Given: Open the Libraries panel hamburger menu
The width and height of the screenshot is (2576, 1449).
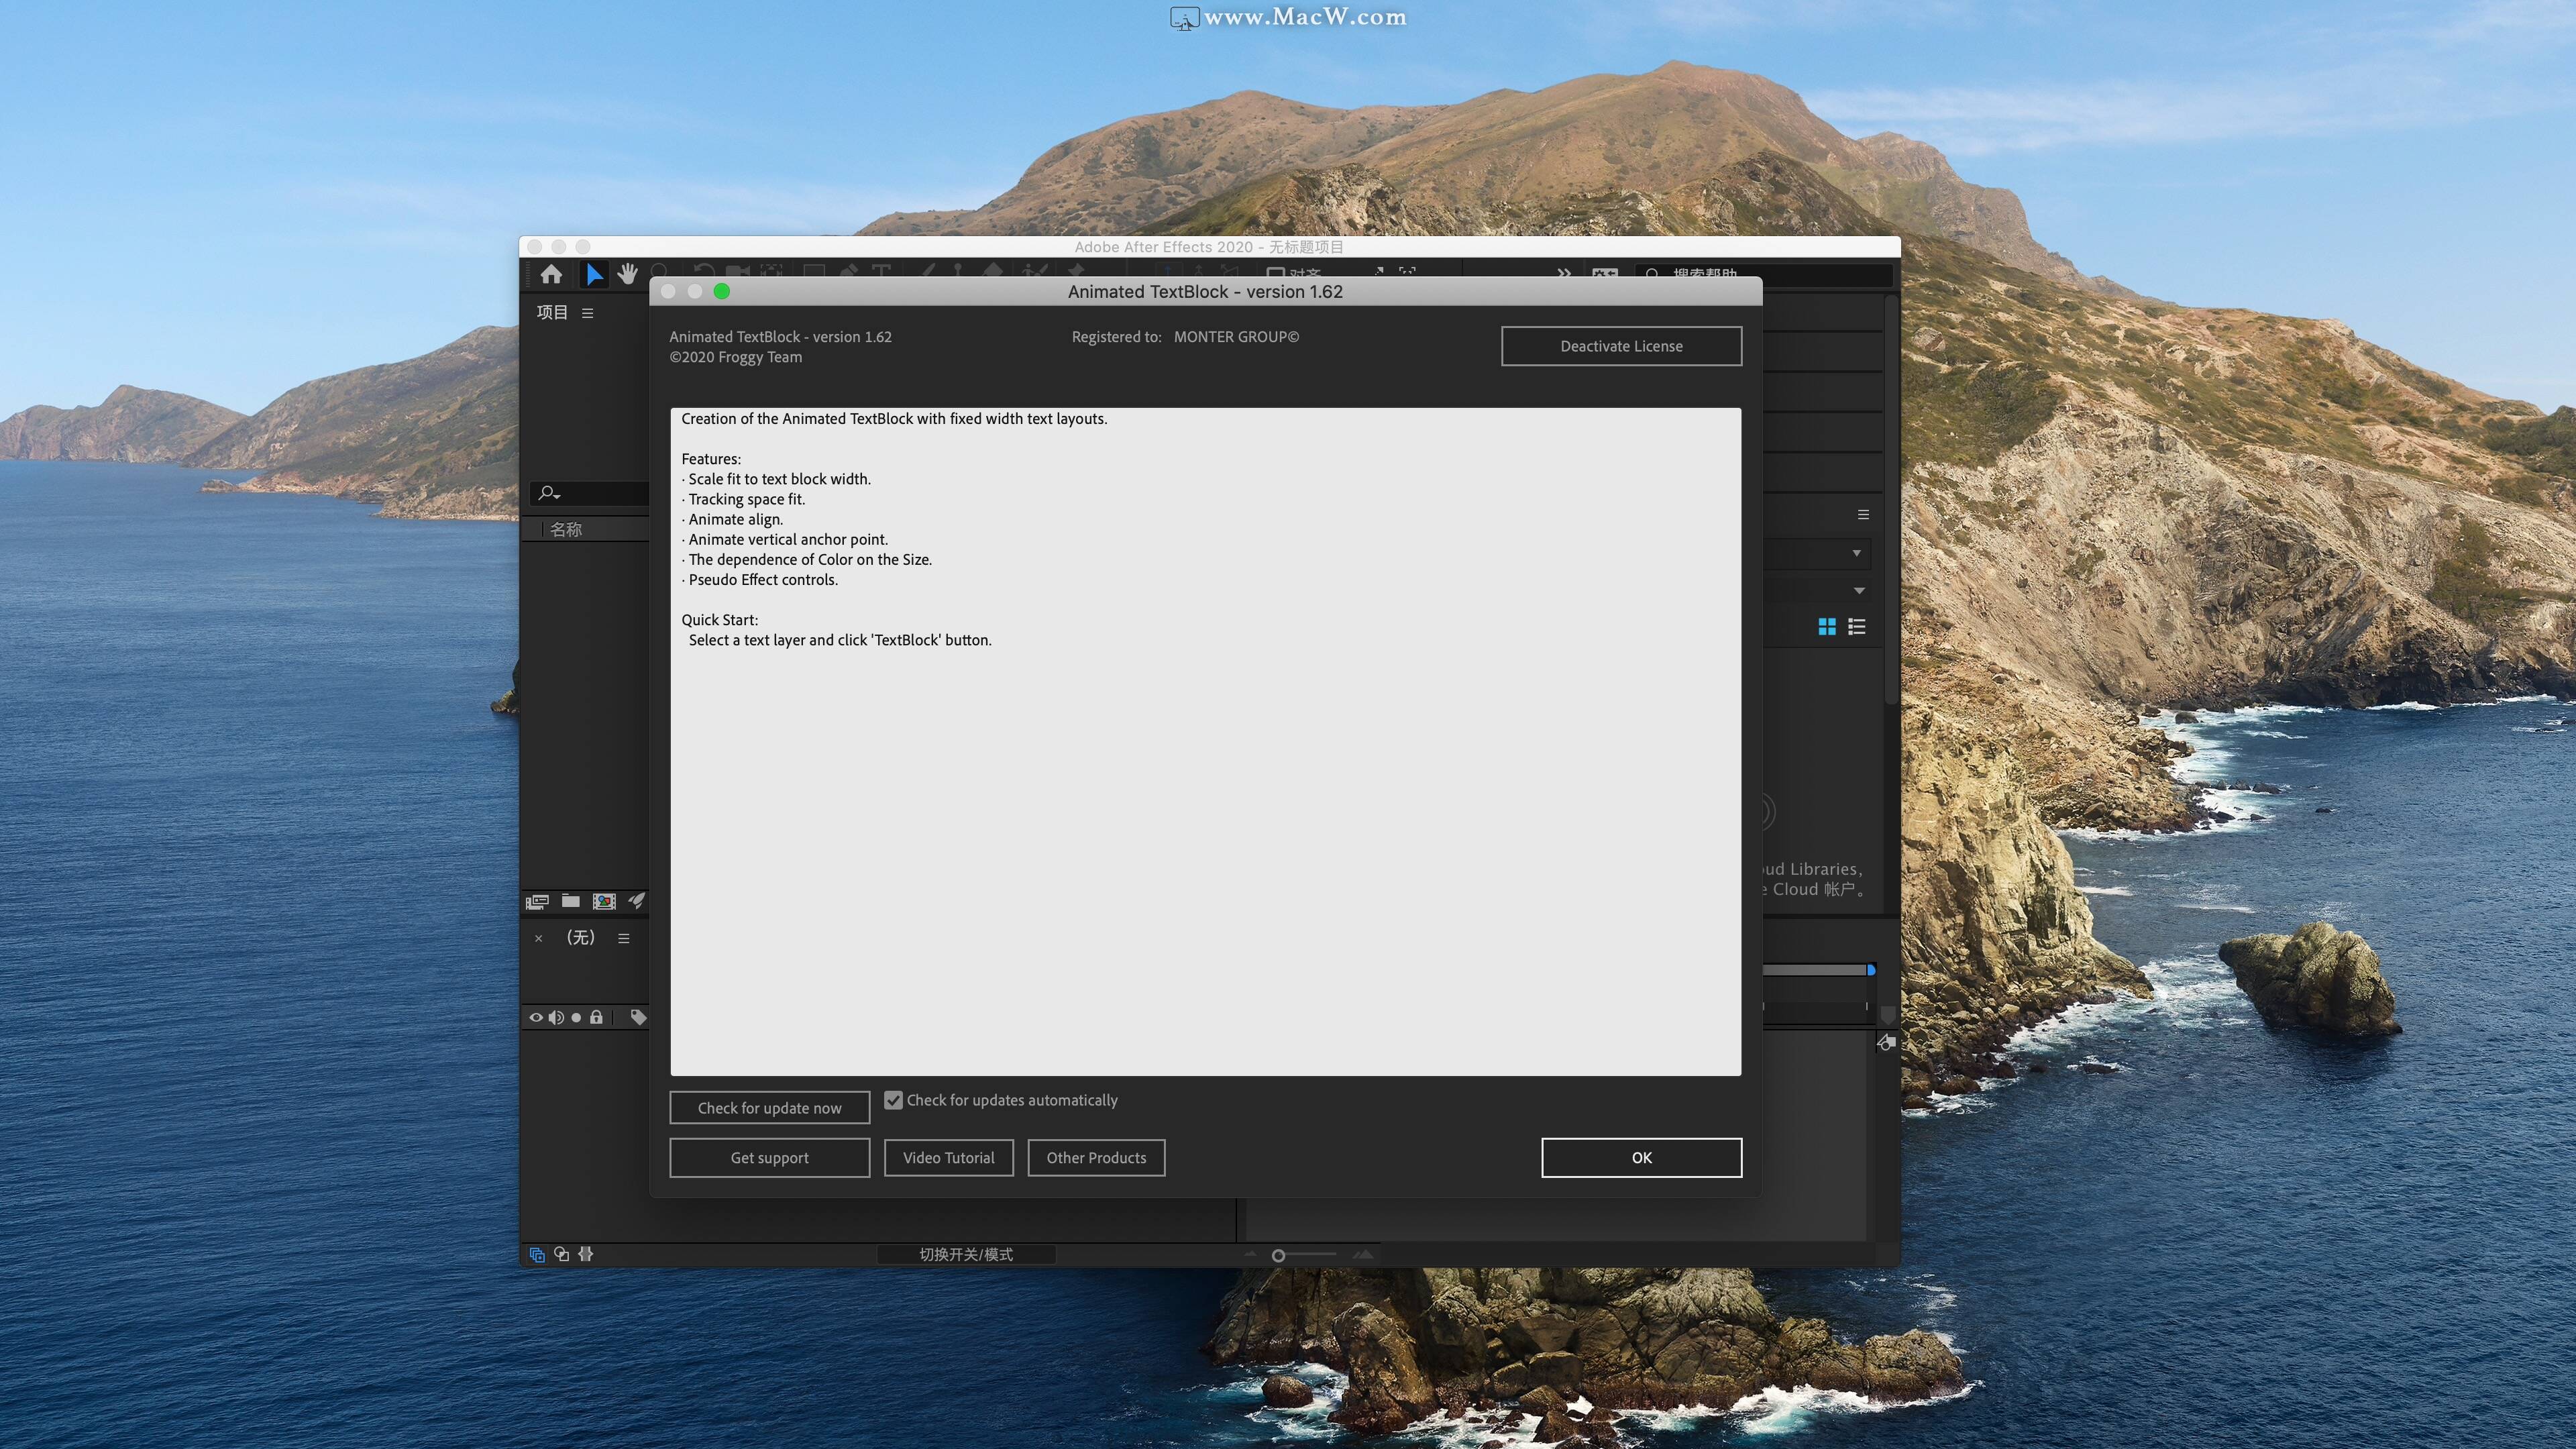Looking at the screenshot, I should pyautogui.click(x=1863, y=515).
